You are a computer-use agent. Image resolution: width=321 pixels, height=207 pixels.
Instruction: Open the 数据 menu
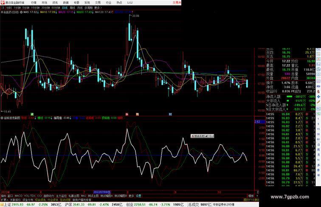66,3
